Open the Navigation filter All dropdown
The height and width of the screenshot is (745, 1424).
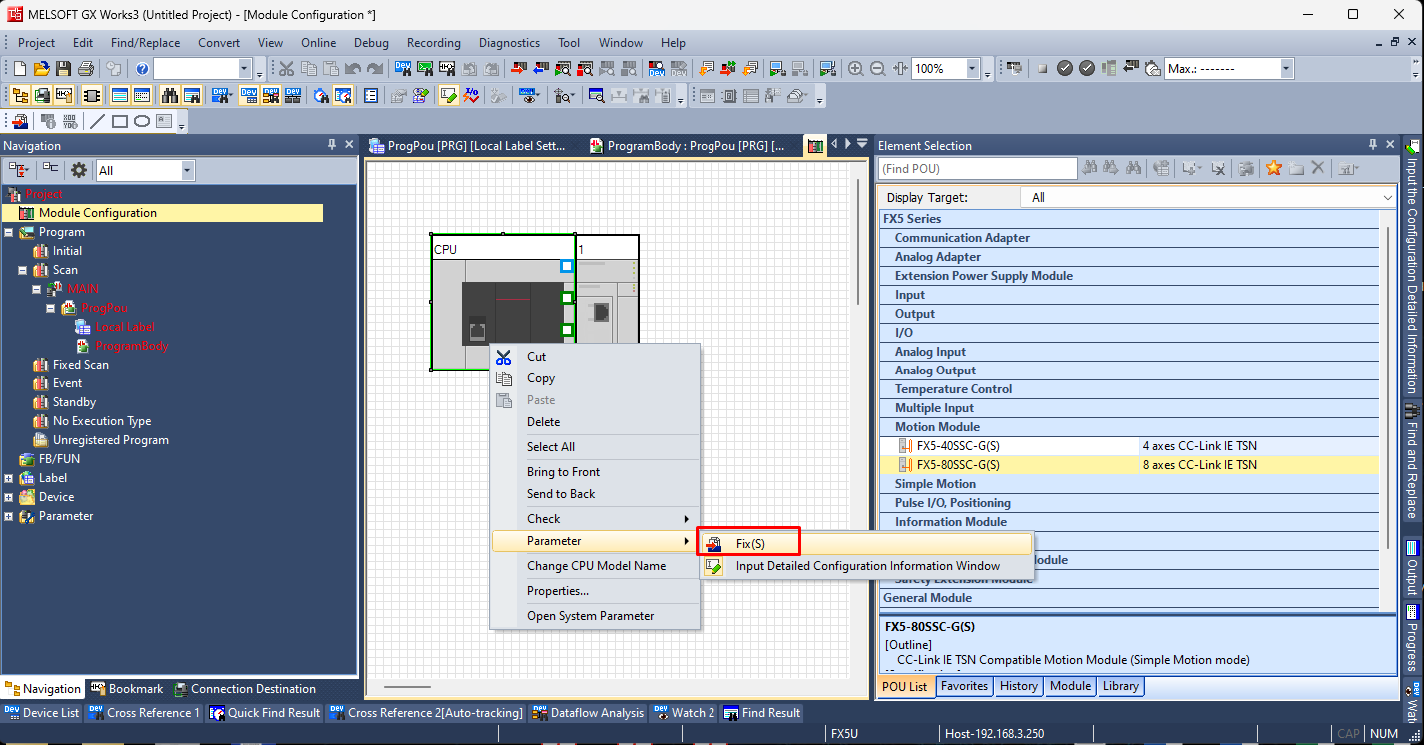187,171
